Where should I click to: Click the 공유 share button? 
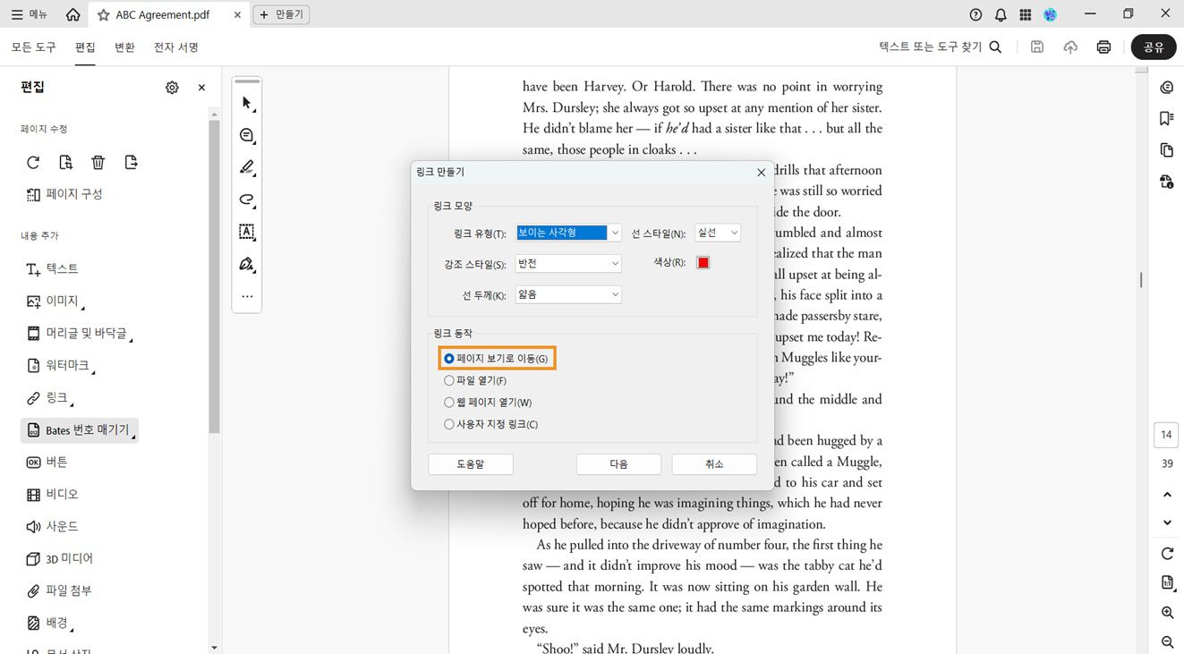(x=1154, y=47)
